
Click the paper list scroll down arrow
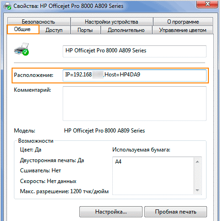[x=197, y=190]
